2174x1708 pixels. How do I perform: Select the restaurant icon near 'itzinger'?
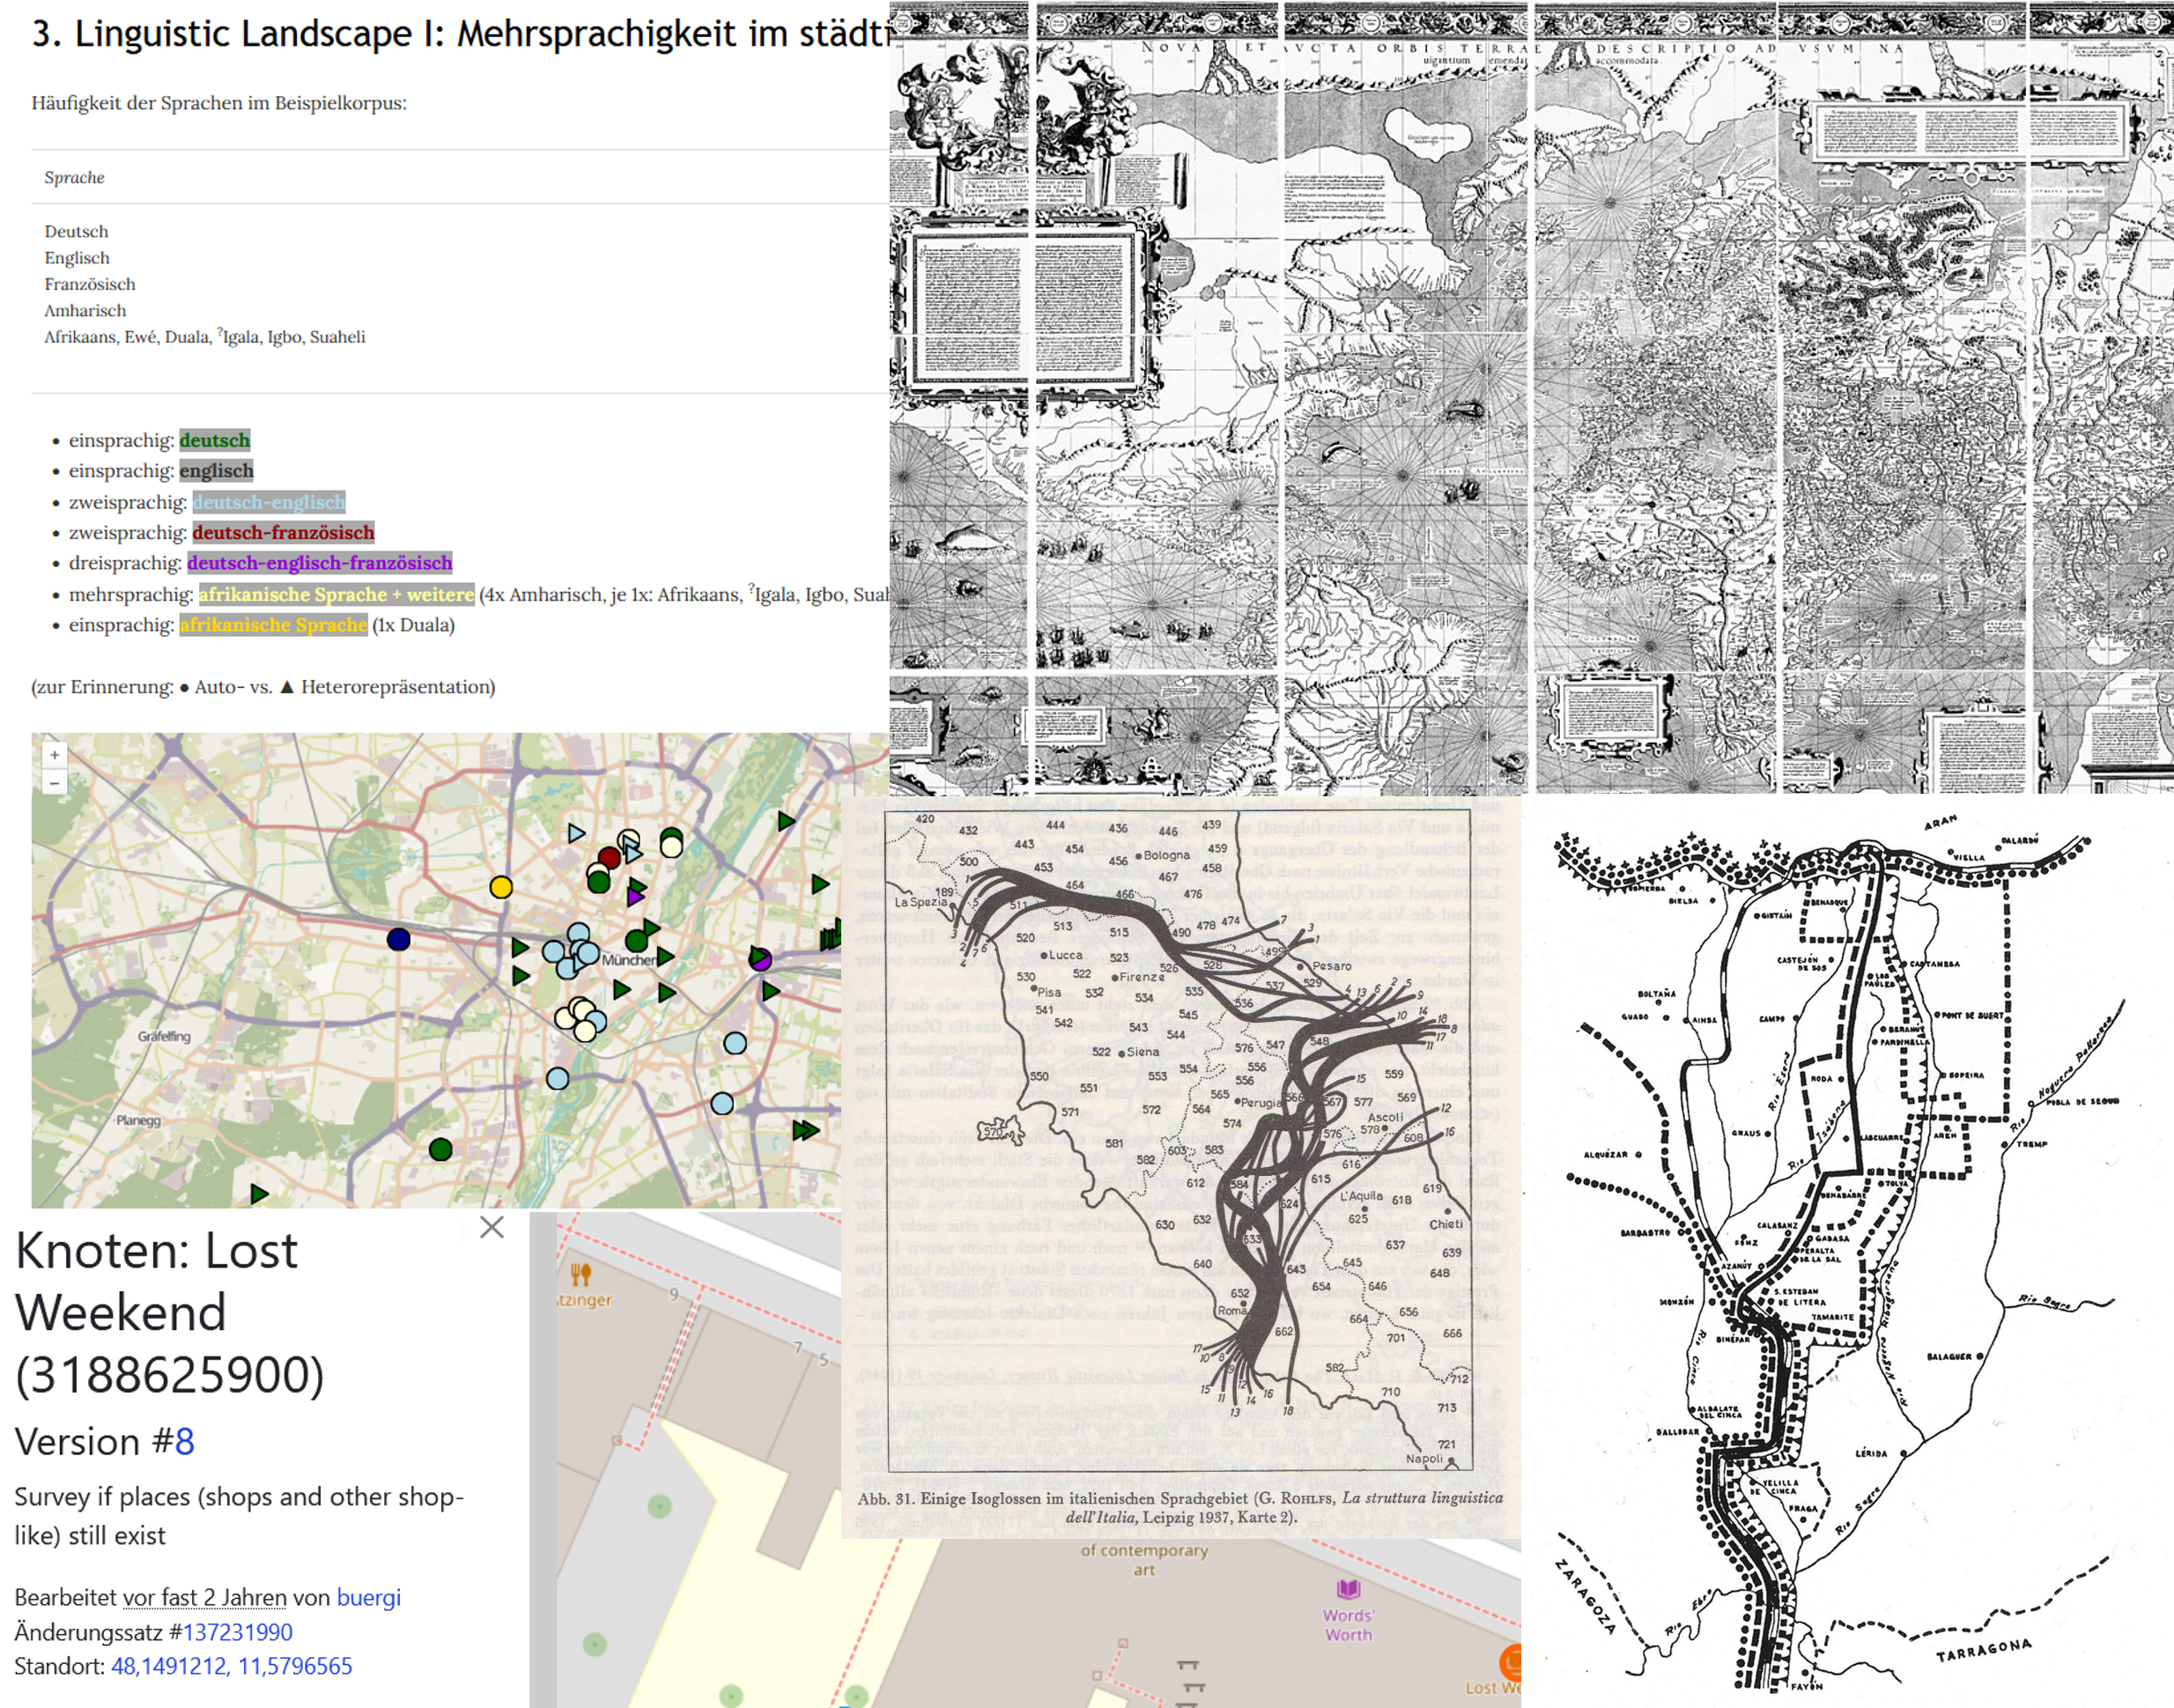coord(581,1274)
